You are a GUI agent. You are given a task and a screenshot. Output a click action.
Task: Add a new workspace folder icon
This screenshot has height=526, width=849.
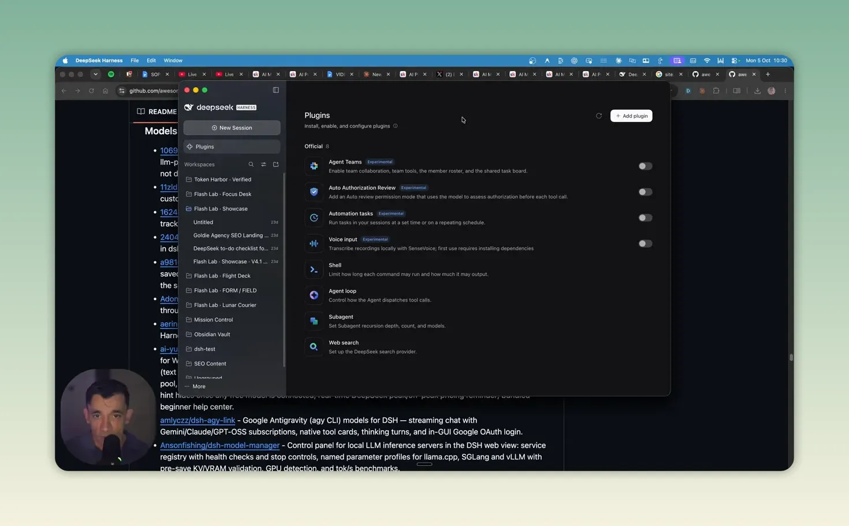275,164
